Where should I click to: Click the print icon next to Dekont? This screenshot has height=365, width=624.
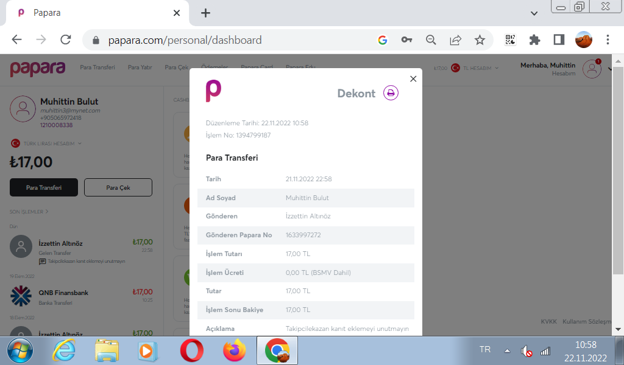tap(391, 93)
